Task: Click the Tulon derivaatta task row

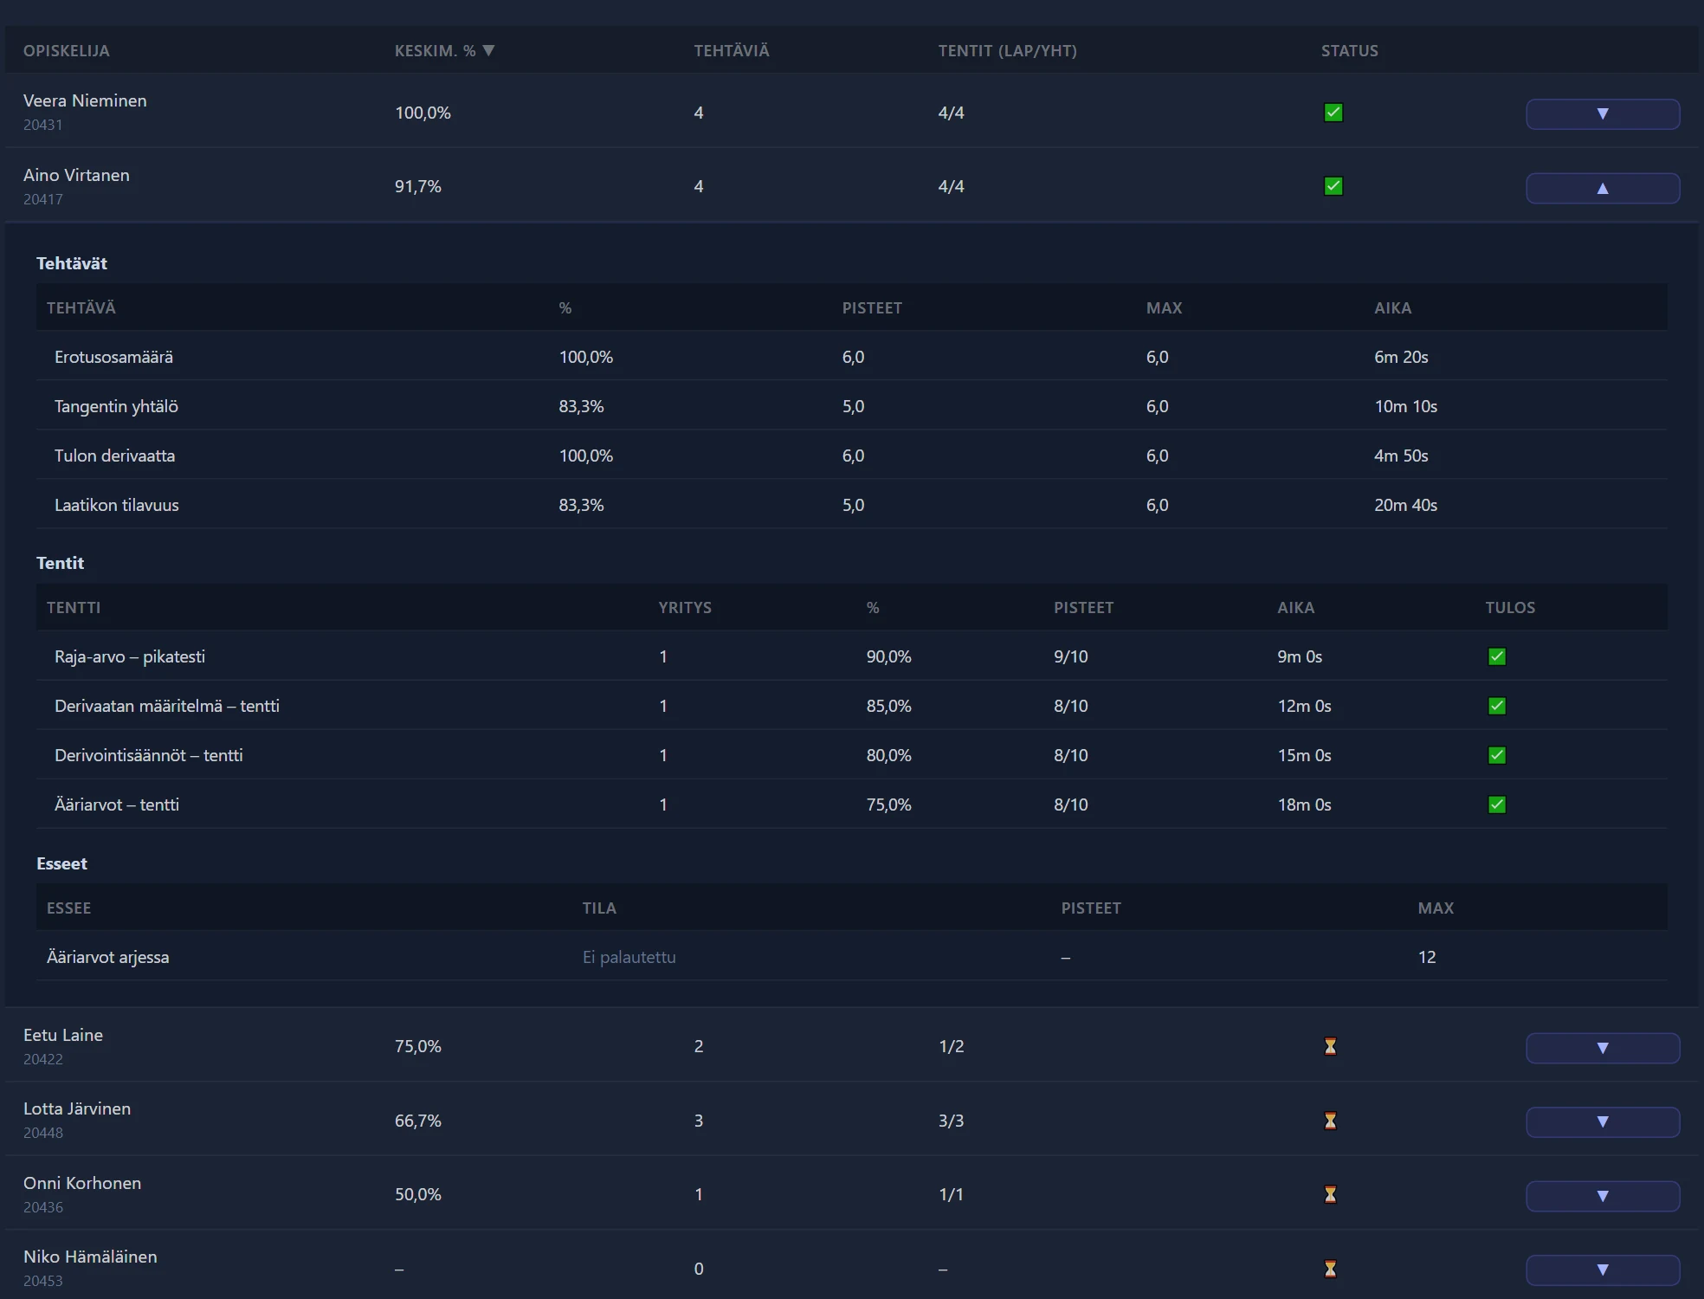Action: [852, 456]
